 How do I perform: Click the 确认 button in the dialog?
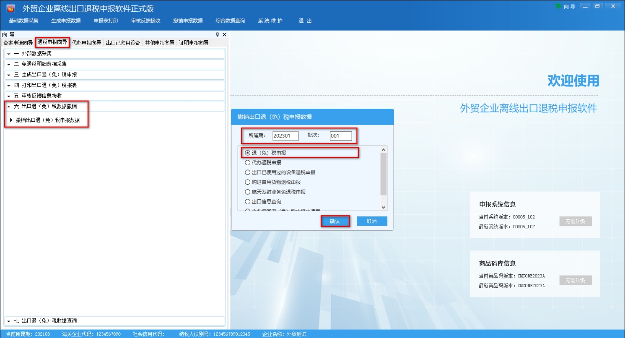click(335, 221)
